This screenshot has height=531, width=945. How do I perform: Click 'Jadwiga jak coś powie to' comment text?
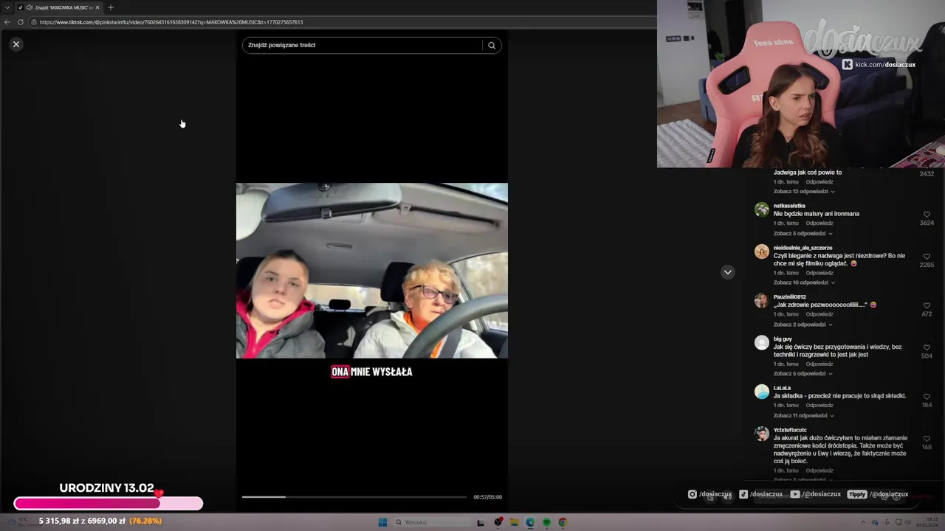(x=808, y=173)
